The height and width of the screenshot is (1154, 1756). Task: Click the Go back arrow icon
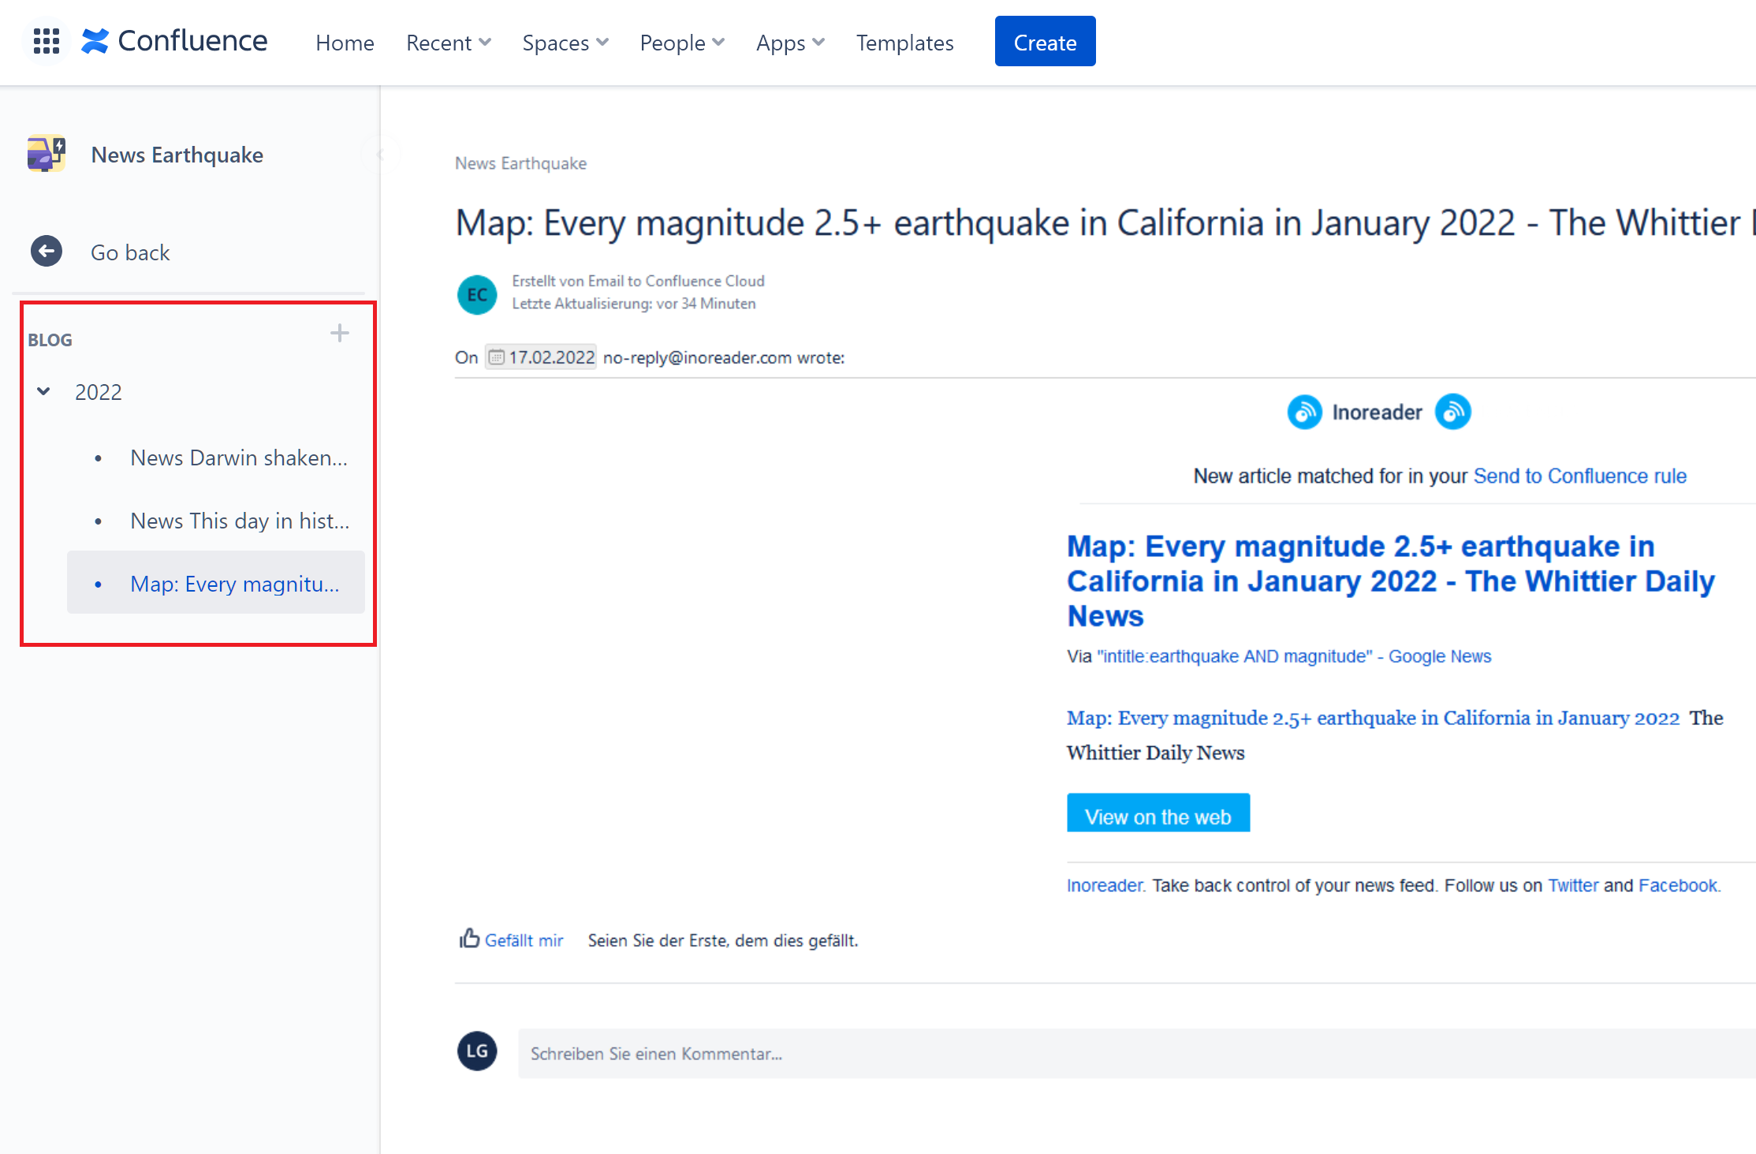pos(46,251)
